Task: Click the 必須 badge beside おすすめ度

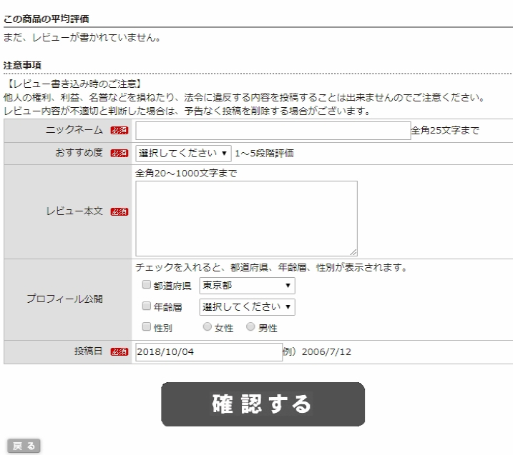Action: (x=119, y=154)
